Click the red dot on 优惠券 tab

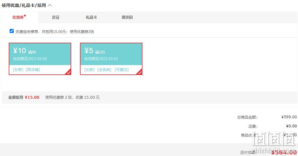(x=25, y=16)
